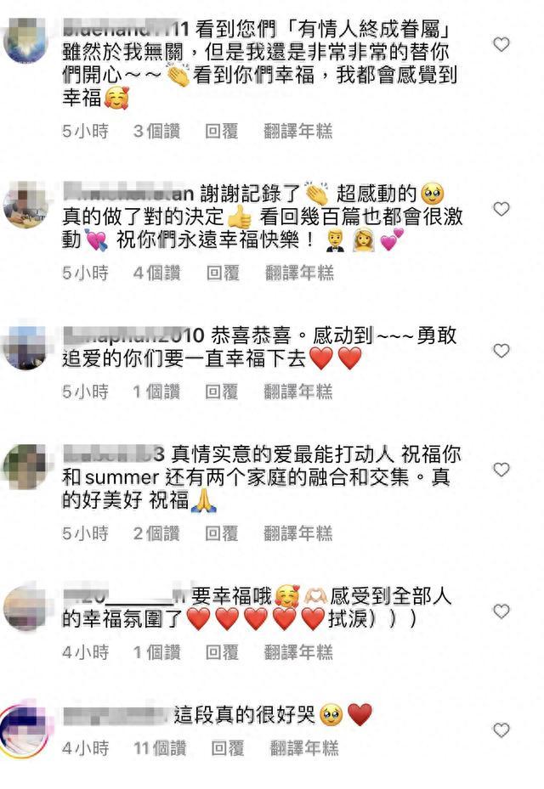The width and height of the screenshot is (544, 789).
Task: Translate the 要幸福哦 comment
Action: [298, 653]
